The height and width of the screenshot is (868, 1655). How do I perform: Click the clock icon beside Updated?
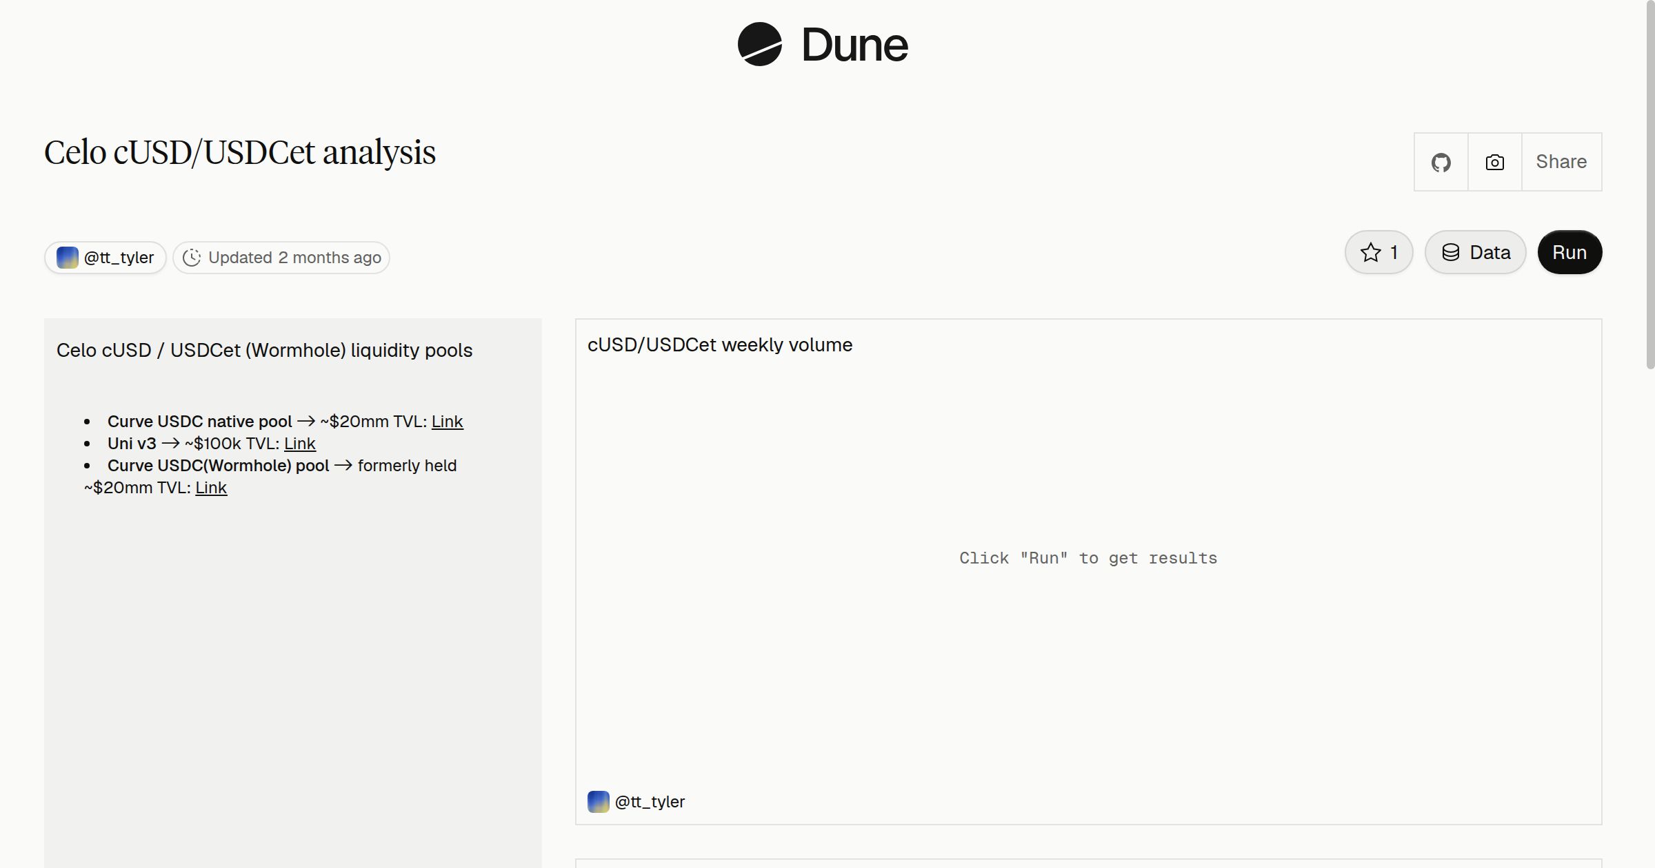tap(192, 258)
